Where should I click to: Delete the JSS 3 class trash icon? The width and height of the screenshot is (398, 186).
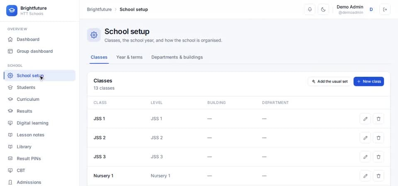[x=379, y=157]
